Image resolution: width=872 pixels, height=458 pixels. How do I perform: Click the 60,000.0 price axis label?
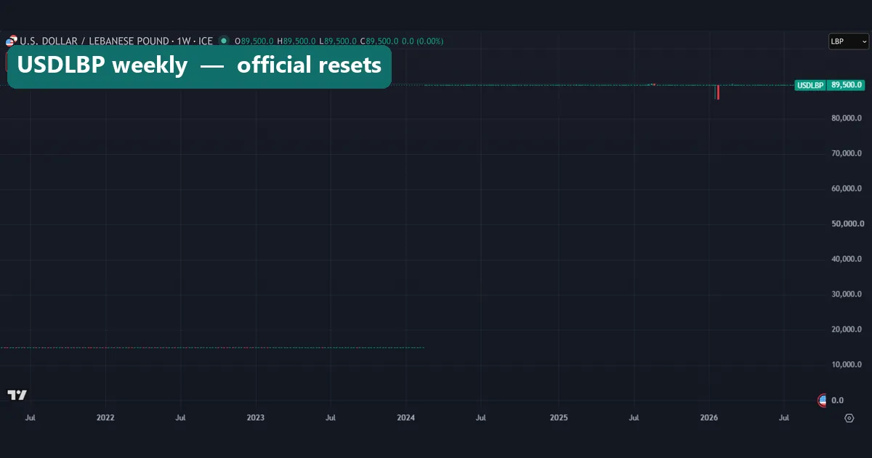(847, 188)
